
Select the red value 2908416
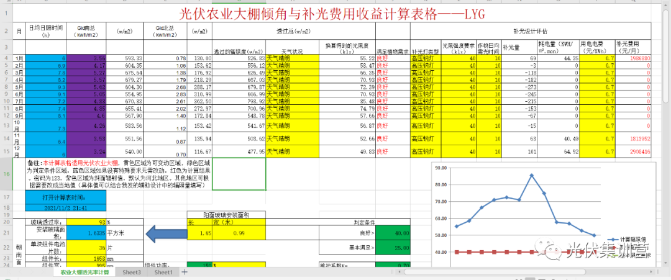coord(633,151)
